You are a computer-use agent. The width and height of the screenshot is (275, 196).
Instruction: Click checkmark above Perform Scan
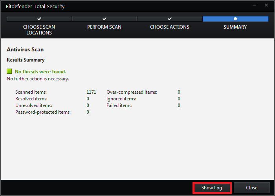[104, 18]
